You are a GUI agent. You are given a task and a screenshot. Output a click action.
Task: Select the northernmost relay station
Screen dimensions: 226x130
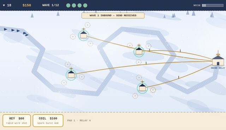click(84, 35)
